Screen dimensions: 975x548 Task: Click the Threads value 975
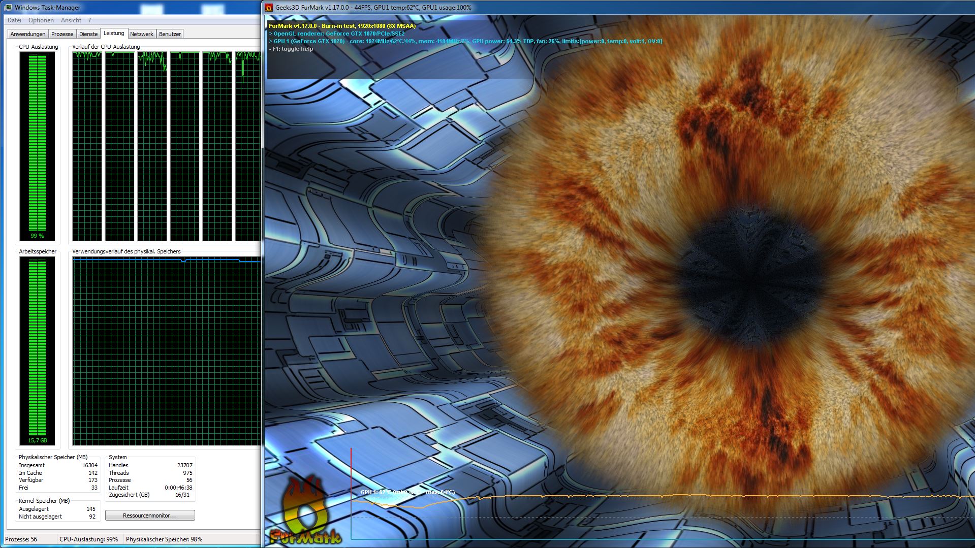[x=188, y=473]
